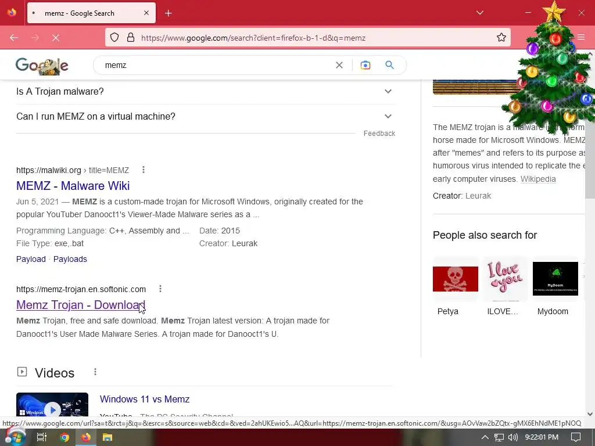Stop loading the page with X button
This screenshot has width=595, height=446.
click(x=56, y=38)
